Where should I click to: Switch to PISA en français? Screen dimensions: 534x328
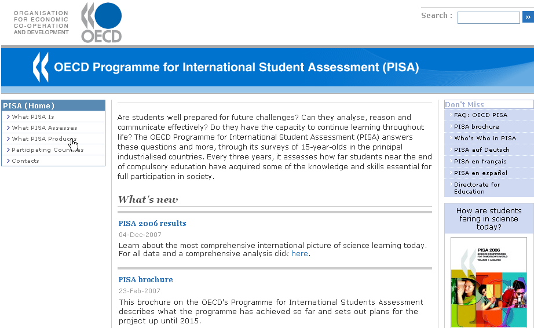pos(480,162)
